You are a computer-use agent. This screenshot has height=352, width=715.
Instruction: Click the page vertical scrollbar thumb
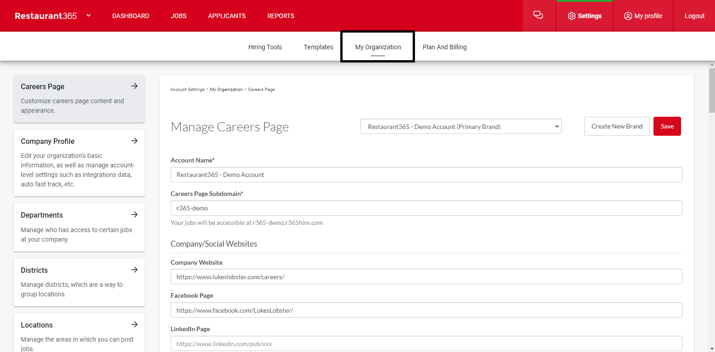click(x=712, y=90)
